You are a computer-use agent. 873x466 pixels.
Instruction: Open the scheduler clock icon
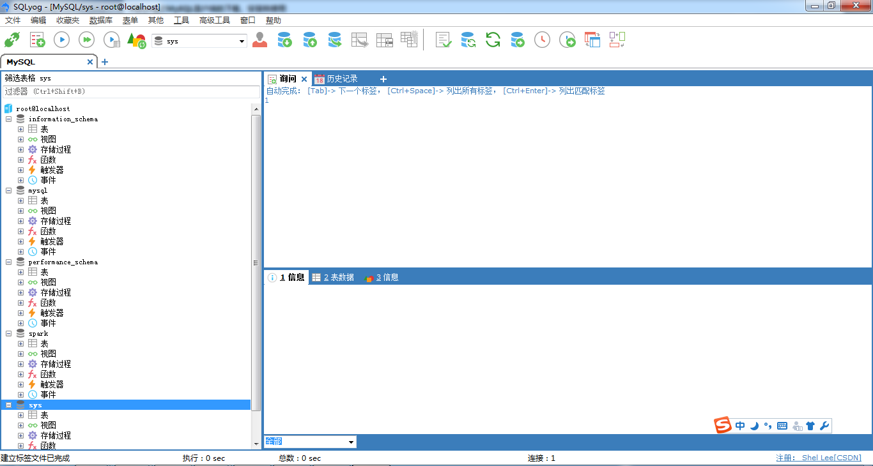click(542, 40)
